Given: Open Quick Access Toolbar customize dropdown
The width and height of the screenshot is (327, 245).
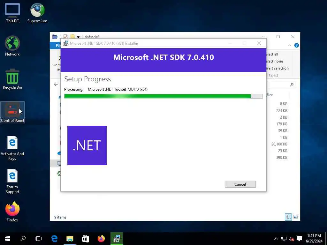Looking at the screenshot, I should pyautogui.click(x=79, y=37).
